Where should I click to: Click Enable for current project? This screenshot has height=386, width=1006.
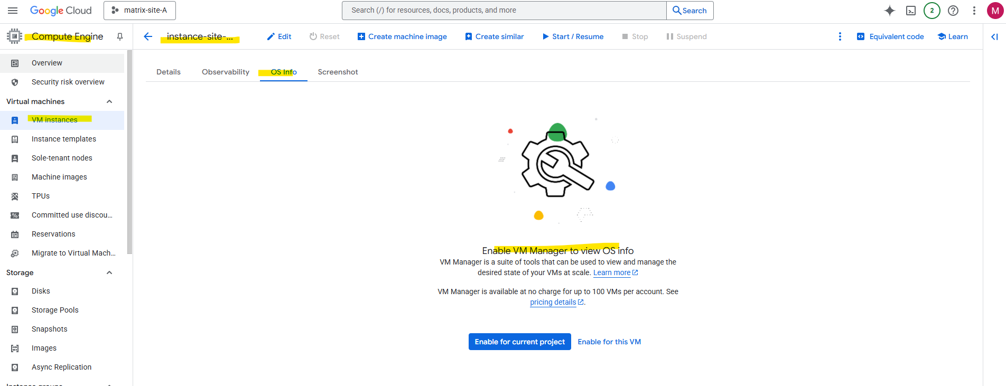pos(520,342)
